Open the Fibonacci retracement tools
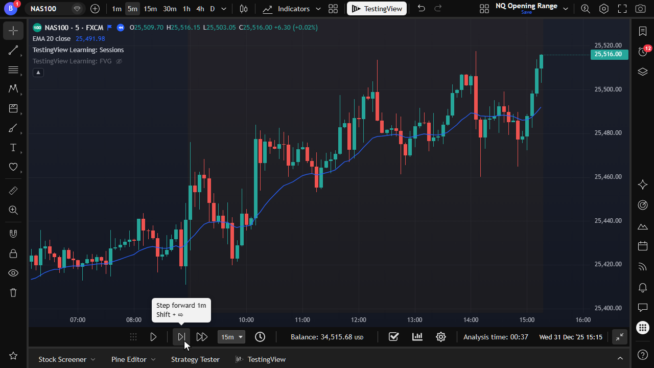This screenshot has height=368, width=654. [x=13, y=70]
